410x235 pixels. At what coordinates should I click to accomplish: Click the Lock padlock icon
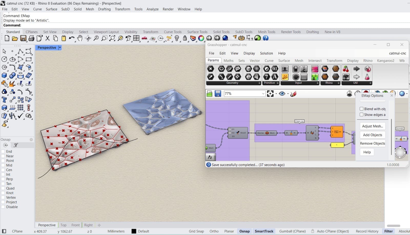coord(185,38)
